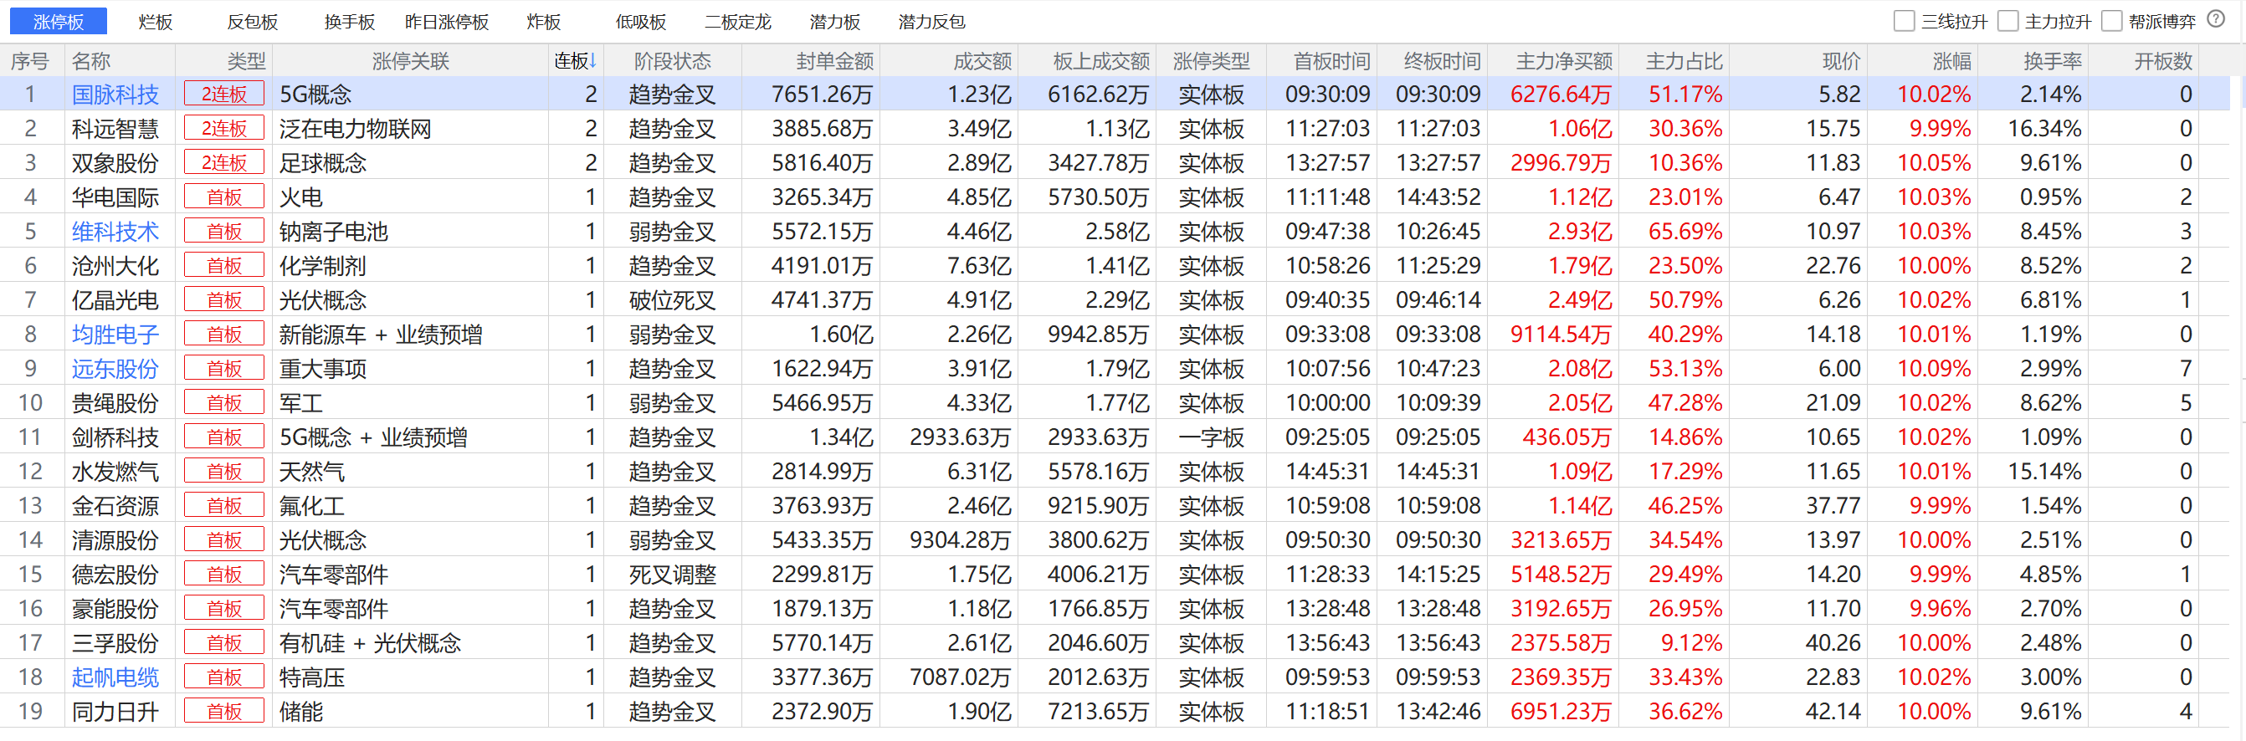Screen dimensions: 2246x741
Task: Open stock 远东股份
Action: [115, 369]
